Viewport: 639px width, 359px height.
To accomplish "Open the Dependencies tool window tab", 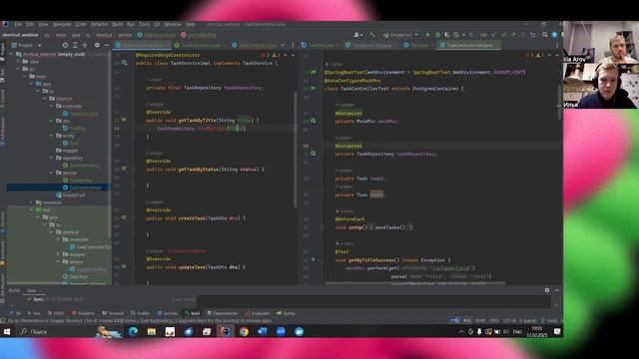I will click(x=223, y=313).
